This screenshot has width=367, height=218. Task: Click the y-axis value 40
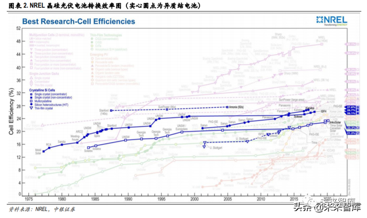click(x=18, y=68)
